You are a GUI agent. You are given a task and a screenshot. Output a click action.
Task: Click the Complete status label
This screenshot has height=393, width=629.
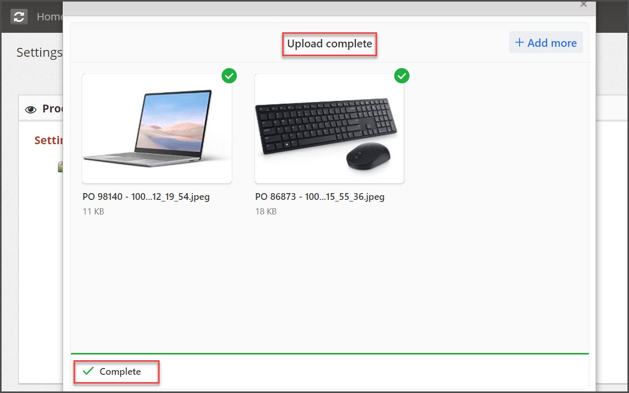120,372
